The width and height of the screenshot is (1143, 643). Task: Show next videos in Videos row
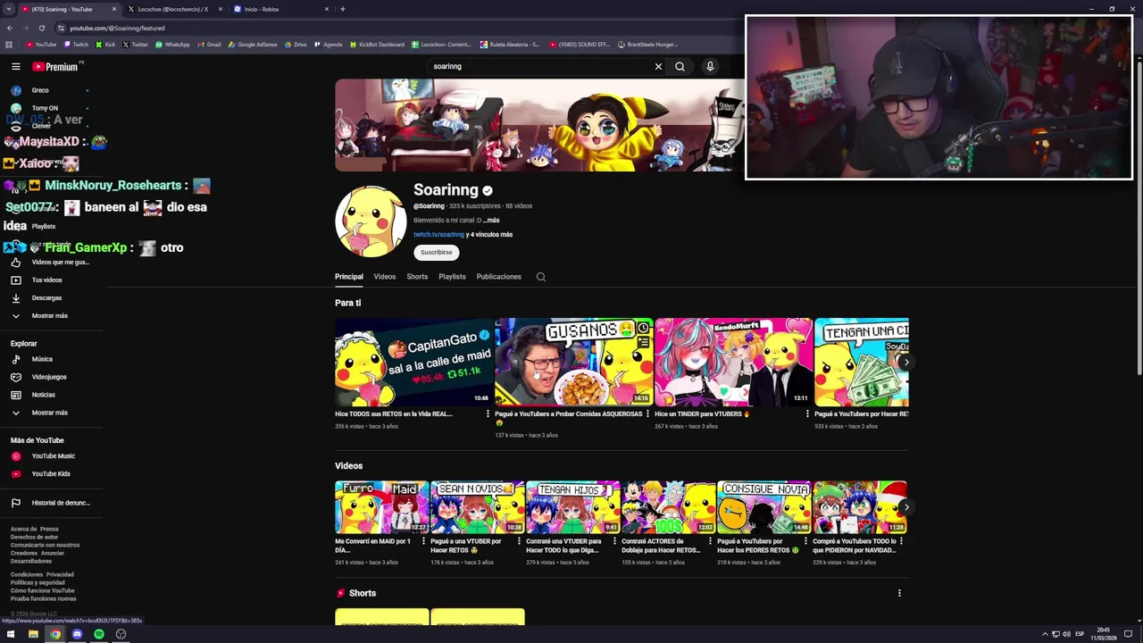(905, 507)
